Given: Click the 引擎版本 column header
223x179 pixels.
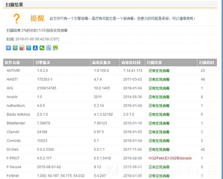Looking at the screenshot, I should pos(62,62).
